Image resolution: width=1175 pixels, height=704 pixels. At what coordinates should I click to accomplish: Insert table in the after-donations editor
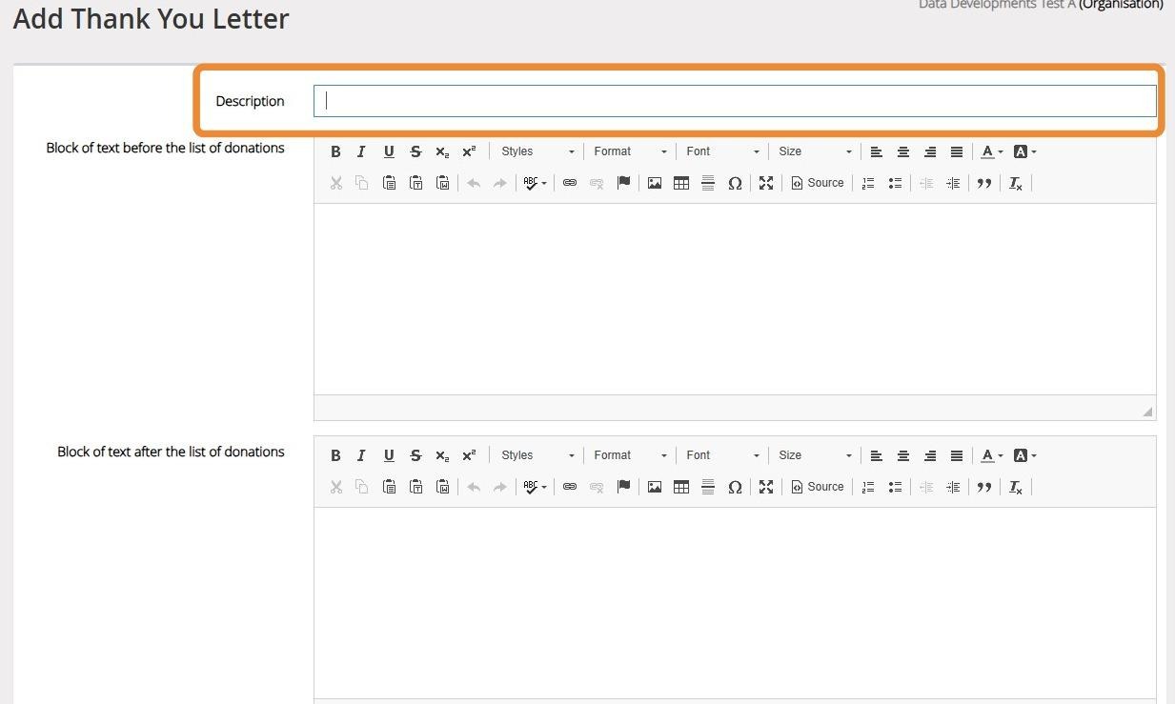click(681, 487)
